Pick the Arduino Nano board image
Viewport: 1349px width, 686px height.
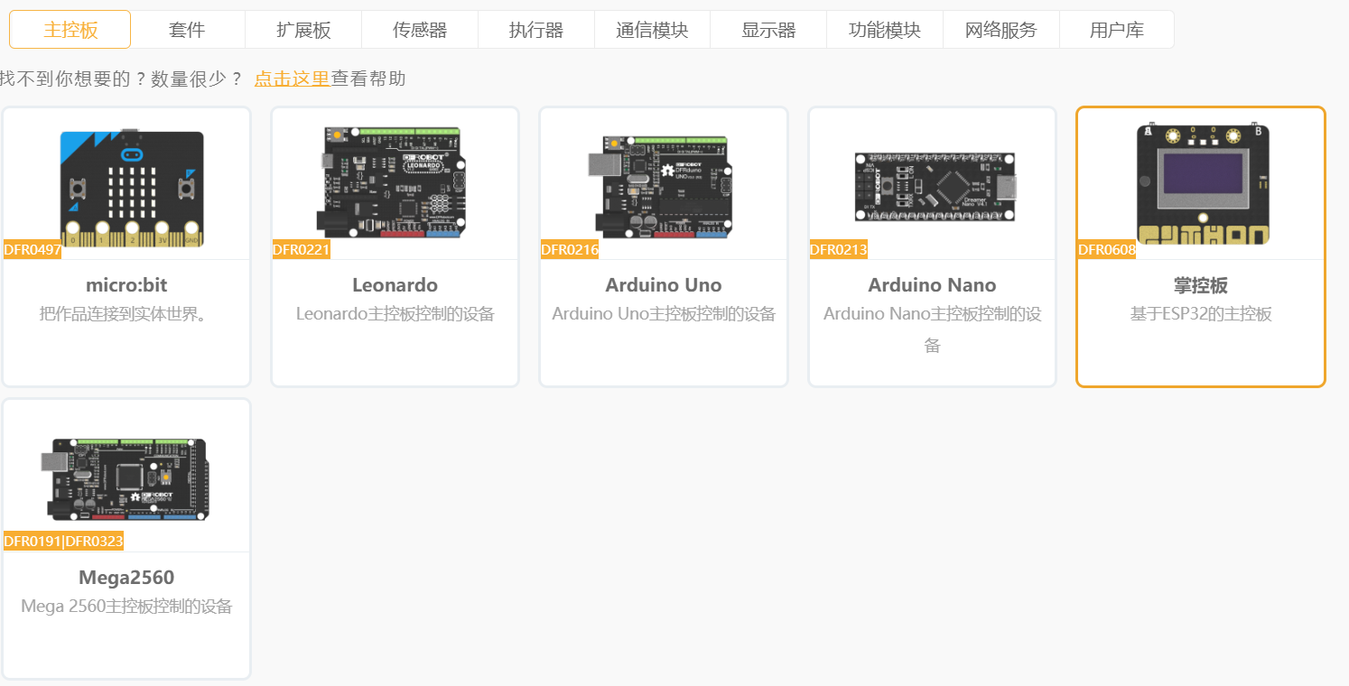click(935, 187)
